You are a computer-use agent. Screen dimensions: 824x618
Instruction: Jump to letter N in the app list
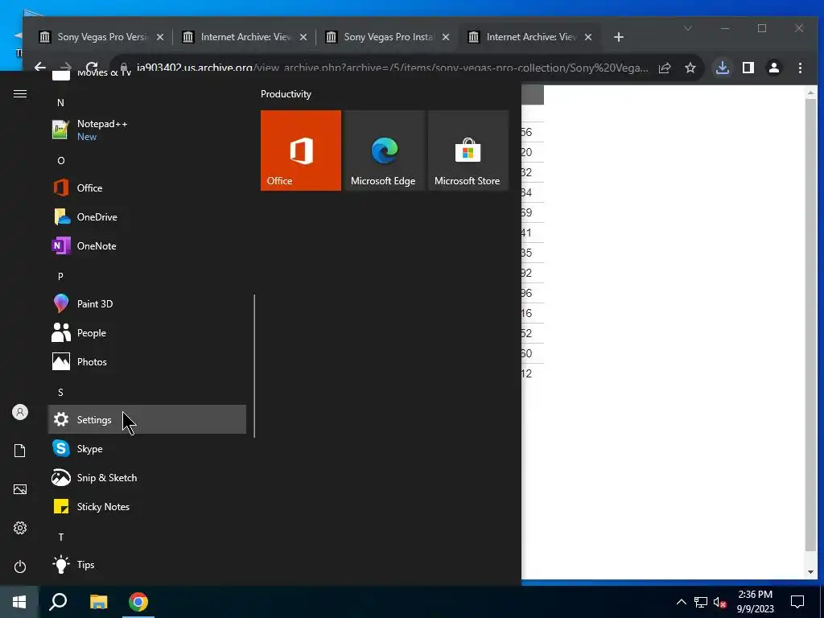[x=60, y=103]
